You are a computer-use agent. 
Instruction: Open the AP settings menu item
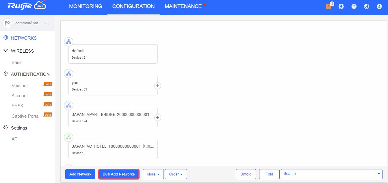pyautogui.click(x=14, y=139)
